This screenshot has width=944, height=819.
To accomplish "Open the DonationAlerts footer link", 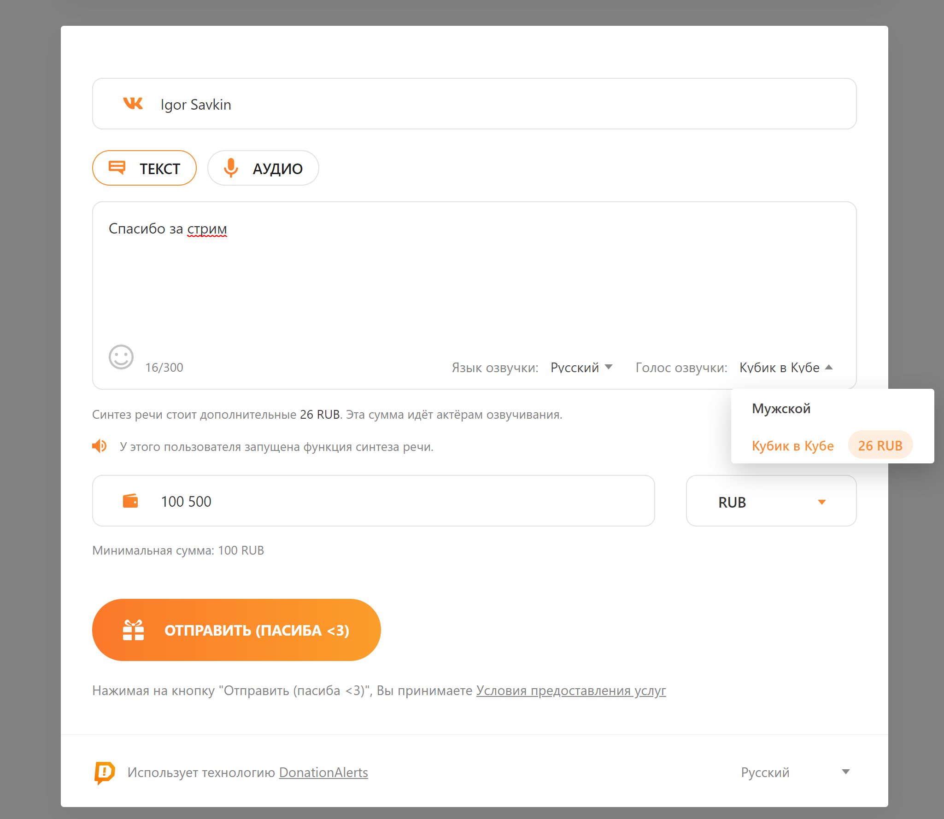I will point(323,772).
